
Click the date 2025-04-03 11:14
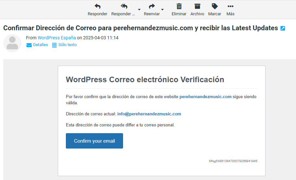point(101,38)
